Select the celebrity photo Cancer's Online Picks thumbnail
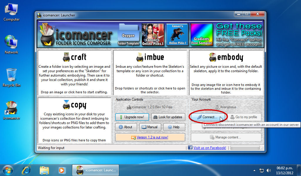This screenshot has height=176, width=301. pos(153,35)
